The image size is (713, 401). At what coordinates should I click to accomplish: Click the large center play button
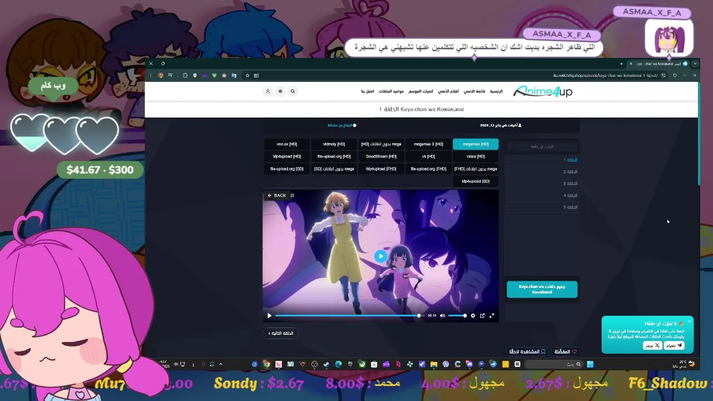tap(380, 256)
